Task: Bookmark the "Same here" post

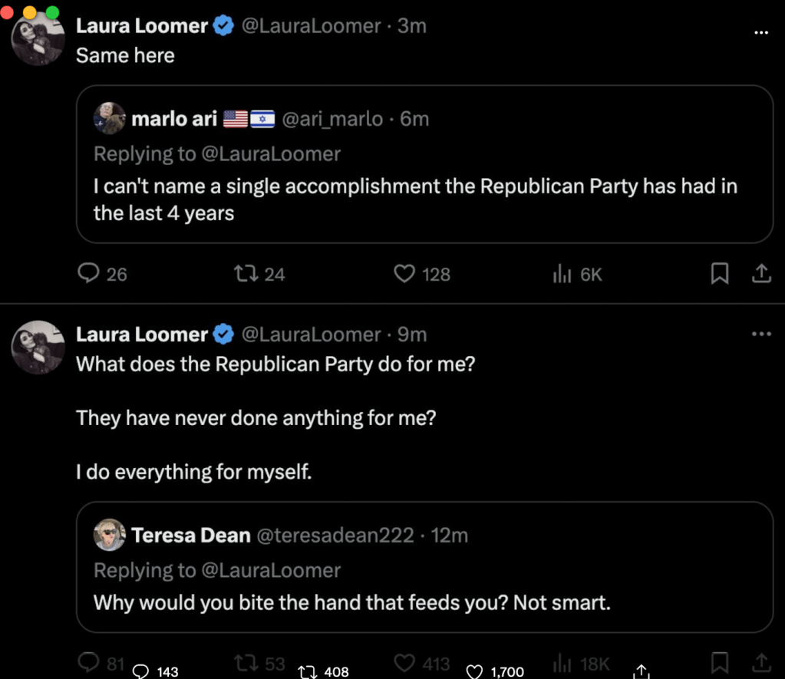Action: (719, 274)
